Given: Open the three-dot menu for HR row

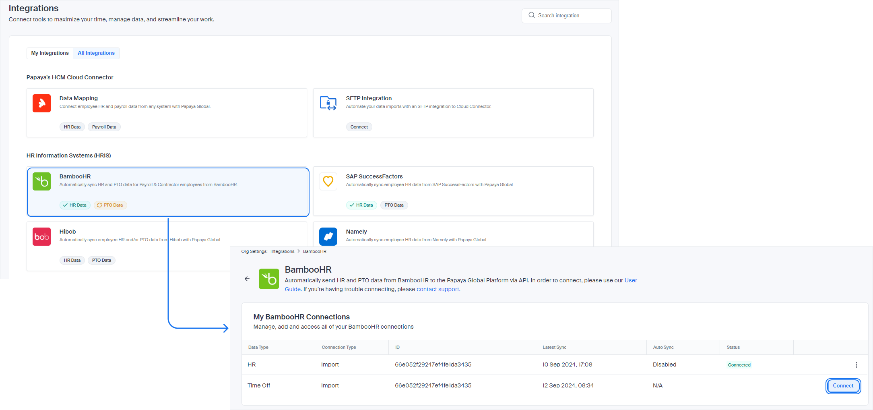Looking at the screenshot, I should click(x=856, y=365).
